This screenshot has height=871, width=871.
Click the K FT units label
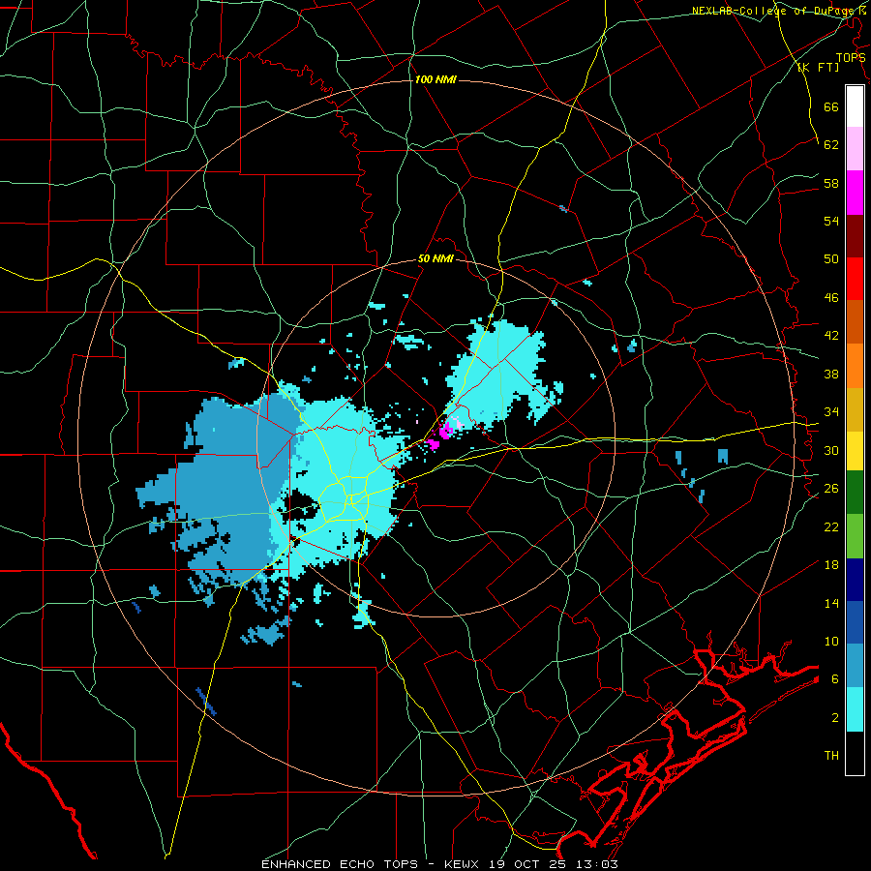(818, 67)
